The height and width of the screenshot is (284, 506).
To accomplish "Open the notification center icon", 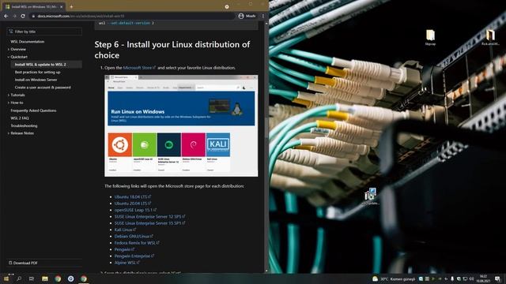I will (x=497, y=278).
